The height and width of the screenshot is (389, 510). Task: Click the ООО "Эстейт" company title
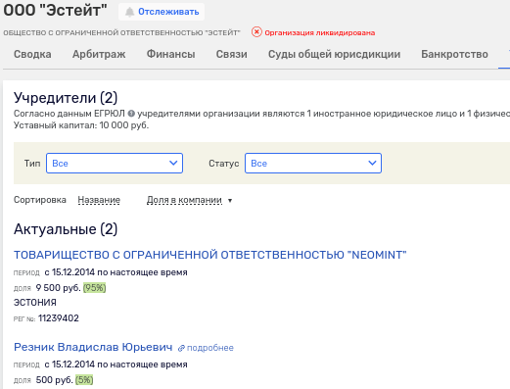(x=55, y=10)
